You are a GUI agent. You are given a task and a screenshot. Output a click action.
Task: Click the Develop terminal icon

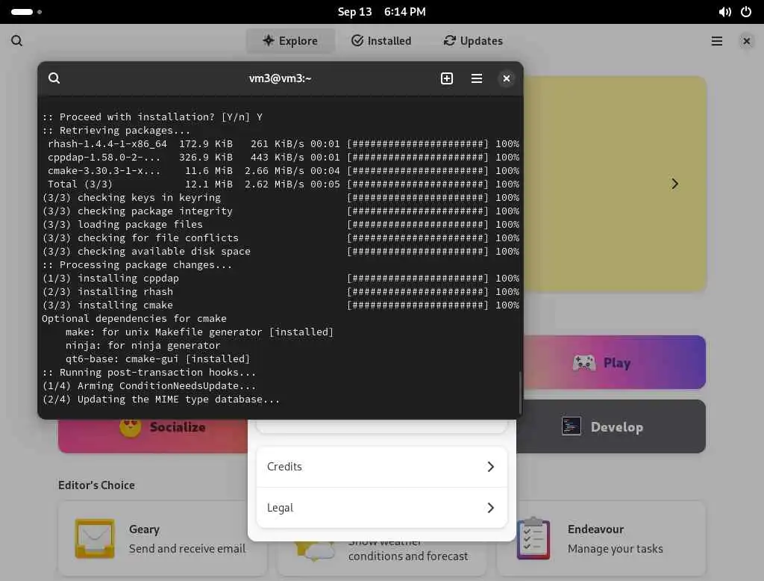tap(571, 426)
